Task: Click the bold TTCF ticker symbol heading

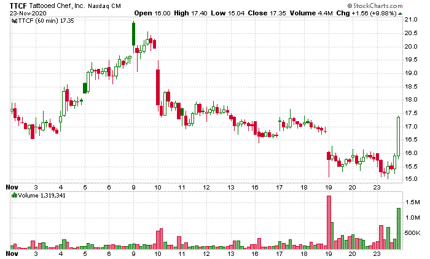Action: click(18, 6)
